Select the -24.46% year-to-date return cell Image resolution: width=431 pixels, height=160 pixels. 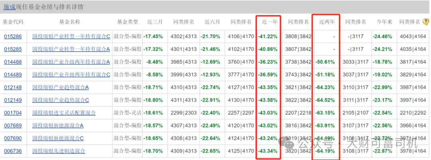[383, 37]
